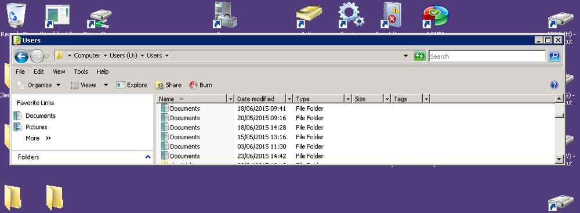
Task: Open the recent pages arrow beside Forward
Action: tap(46, 57)
